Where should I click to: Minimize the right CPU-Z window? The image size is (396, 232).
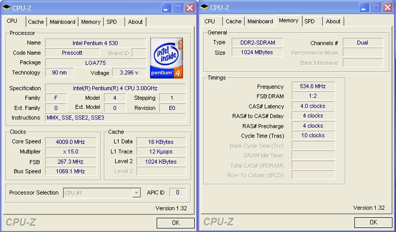click(364, 8)
